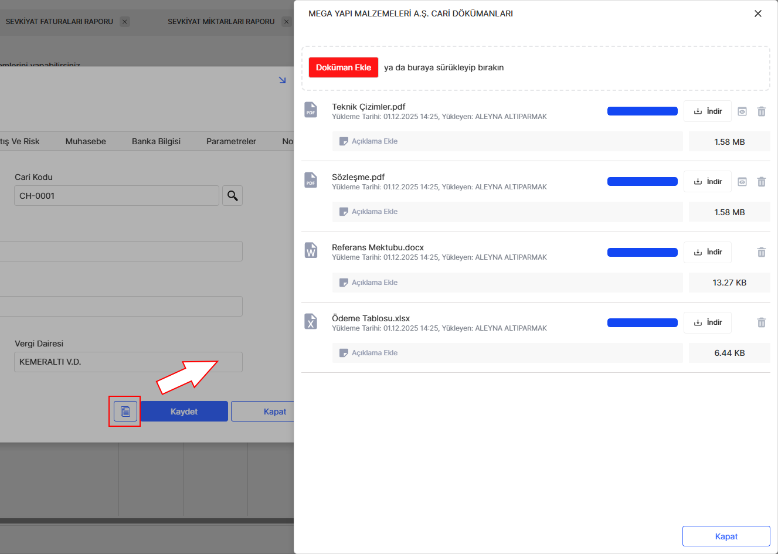Download Referans Mektubu.docx with İndir
Screen dimensions: 778x554
click(707, 252)
